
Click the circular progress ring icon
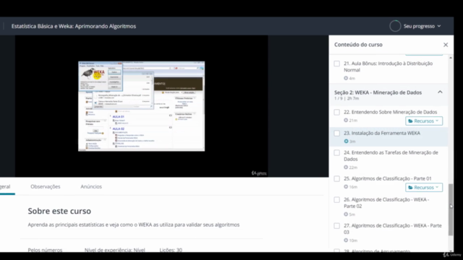pos(395,26)
